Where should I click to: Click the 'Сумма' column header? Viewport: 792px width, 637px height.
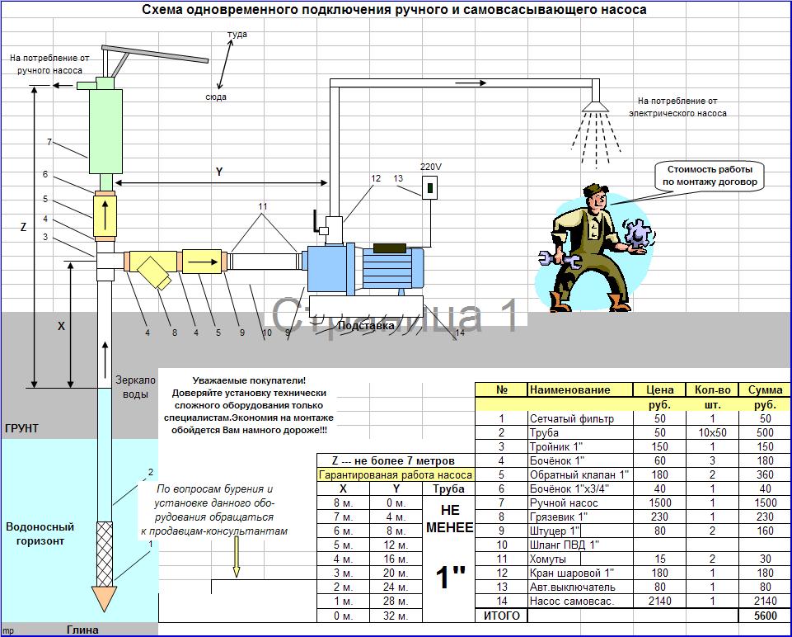765,389
